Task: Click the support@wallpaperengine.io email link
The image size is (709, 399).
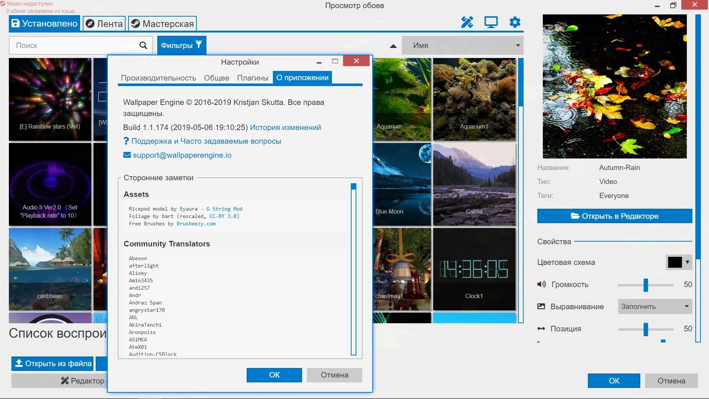Action: [182, 155]
